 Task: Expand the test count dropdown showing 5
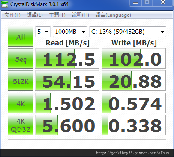tap(43, 32)
